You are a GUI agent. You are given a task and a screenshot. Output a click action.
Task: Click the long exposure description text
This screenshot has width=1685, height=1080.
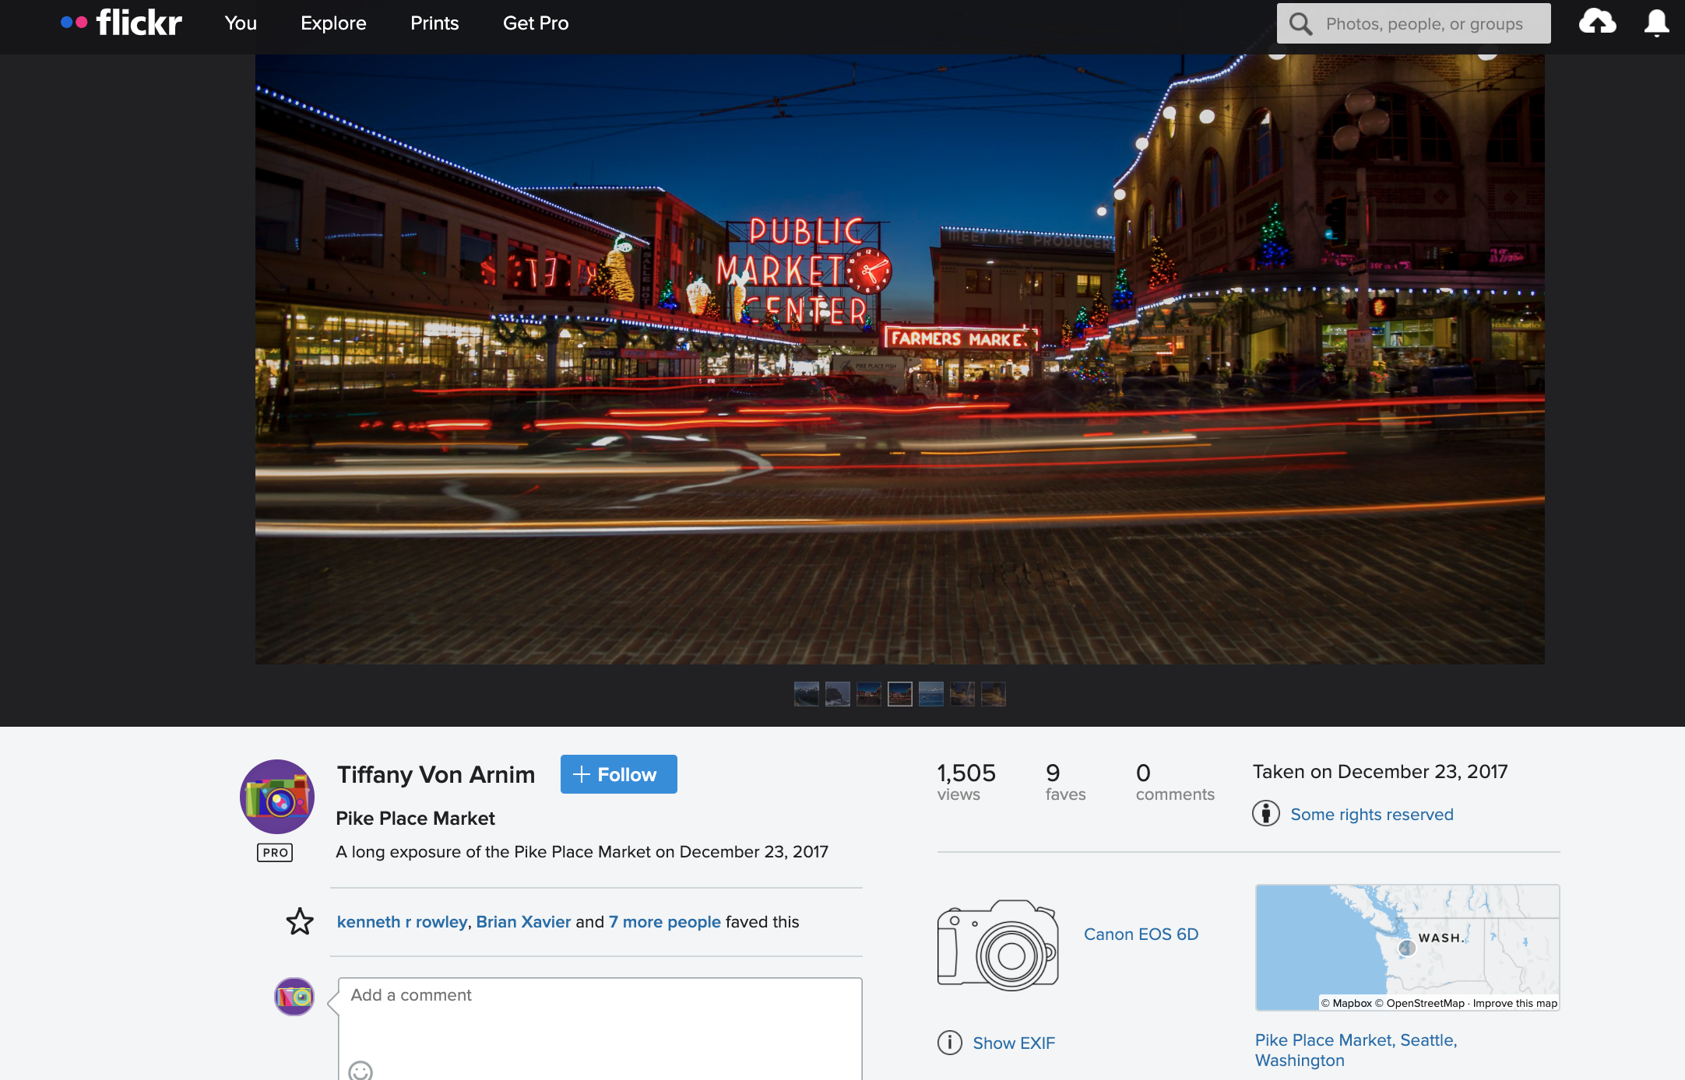(582, 851)
